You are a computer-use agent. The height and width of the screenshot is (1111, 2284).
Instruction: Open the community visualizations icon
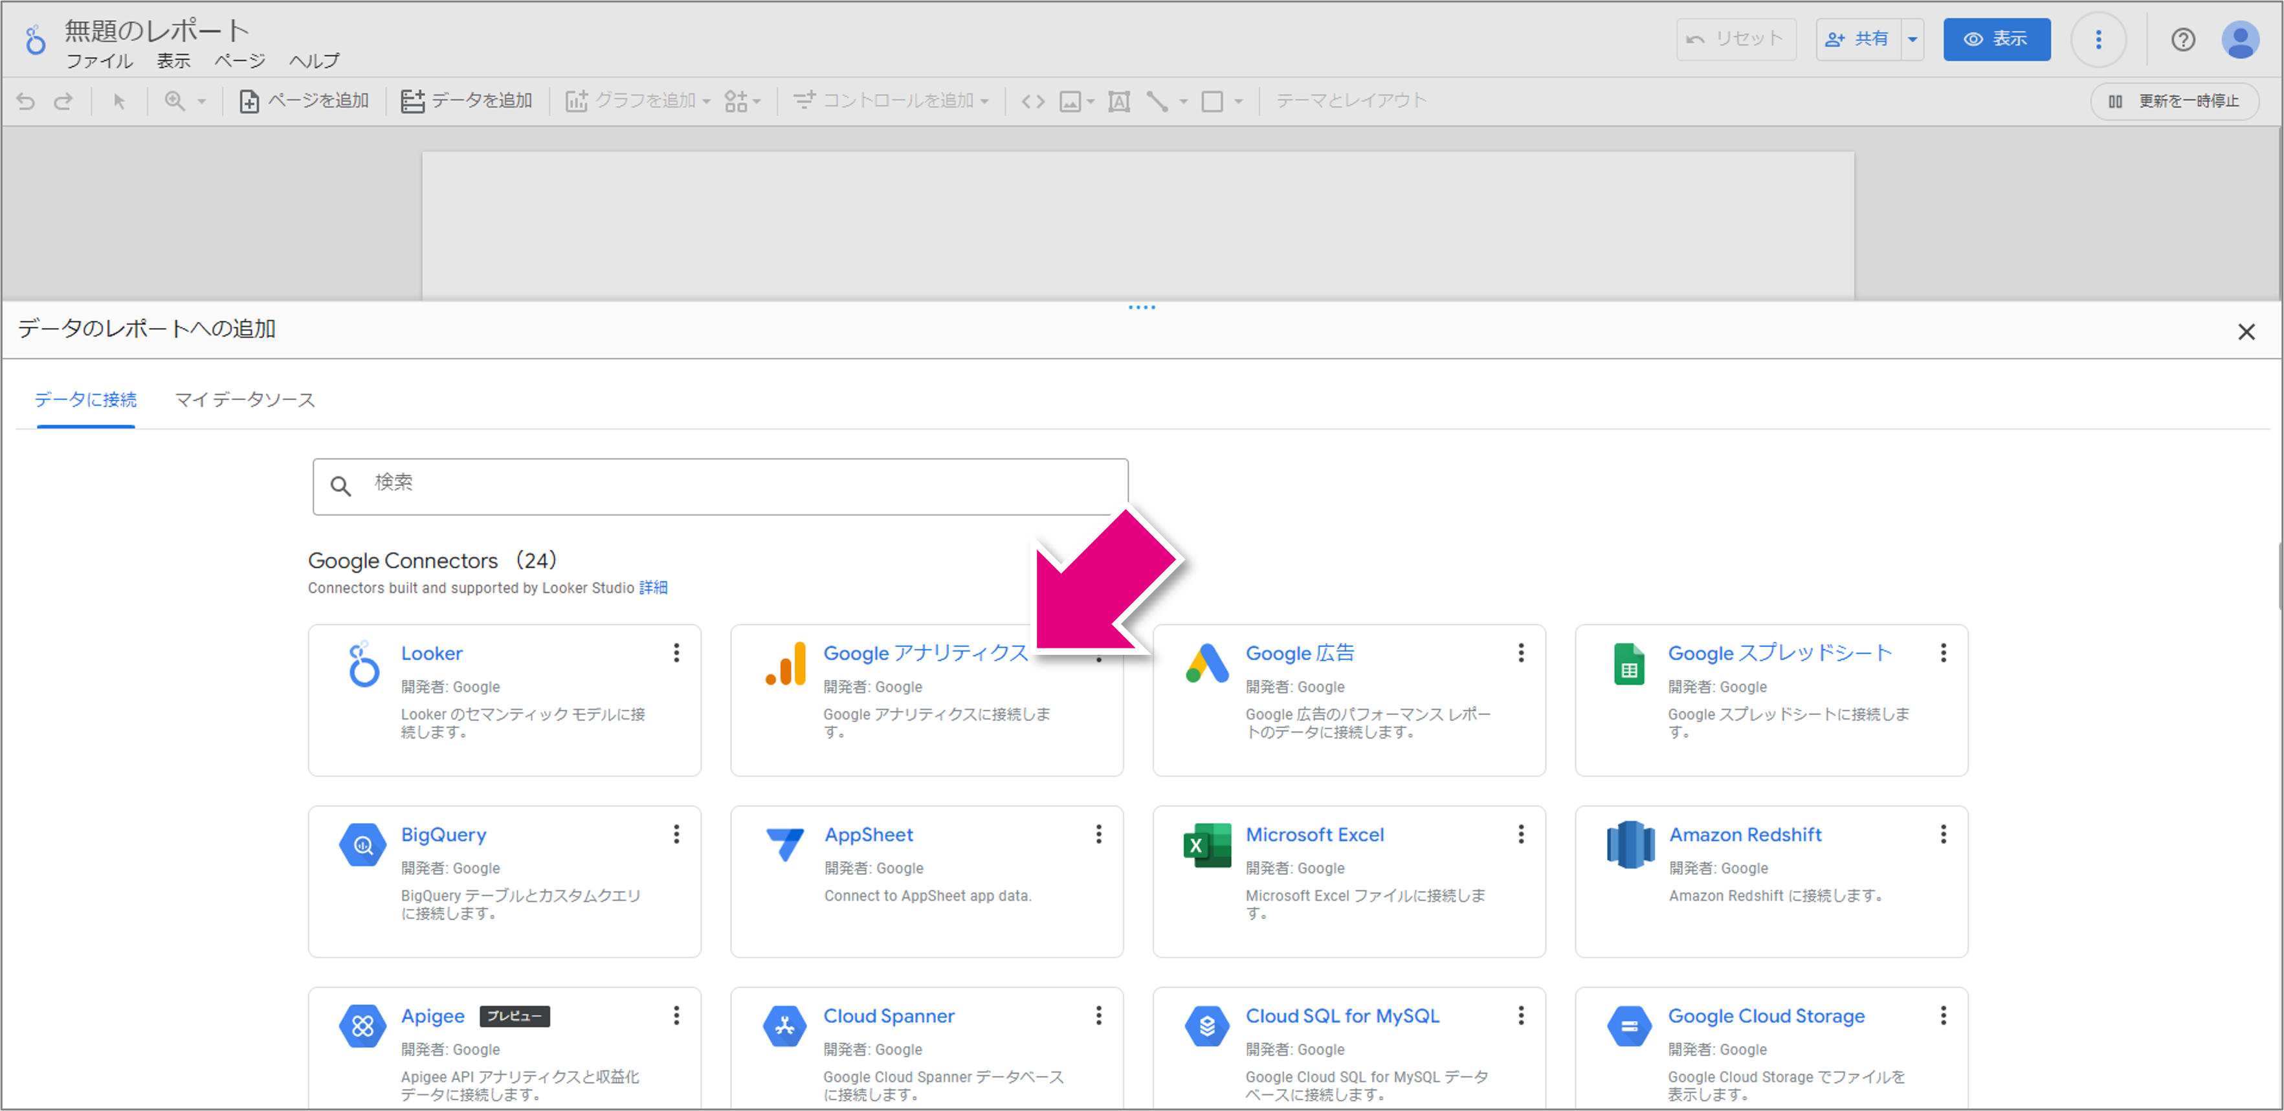(736, 101)
